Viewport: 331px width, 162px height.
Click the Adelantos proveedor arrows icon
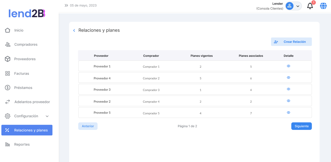(x=7, y=102)
